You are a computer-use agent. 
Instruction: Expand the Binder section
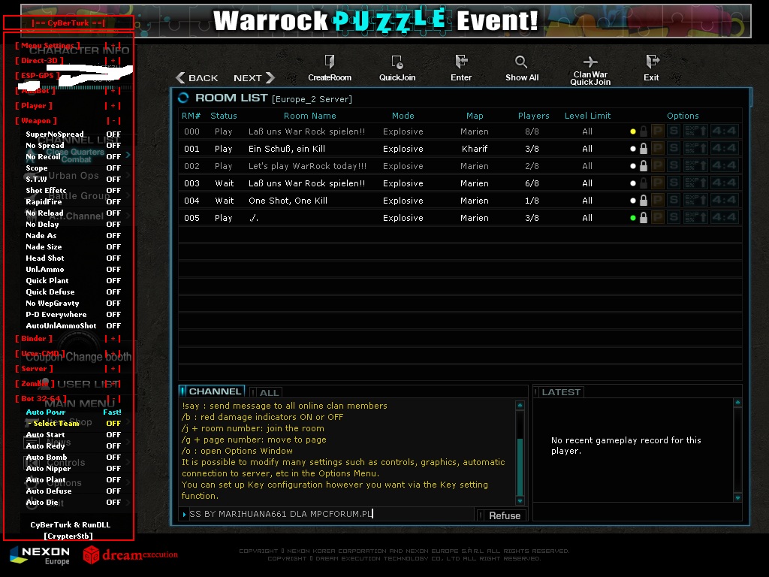coord(113,339)
